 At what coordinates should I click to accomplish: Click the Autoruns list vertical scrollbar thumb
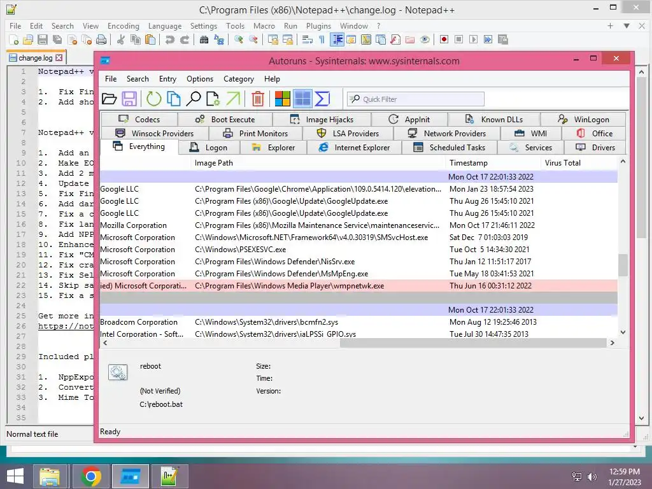pos(623,265)
